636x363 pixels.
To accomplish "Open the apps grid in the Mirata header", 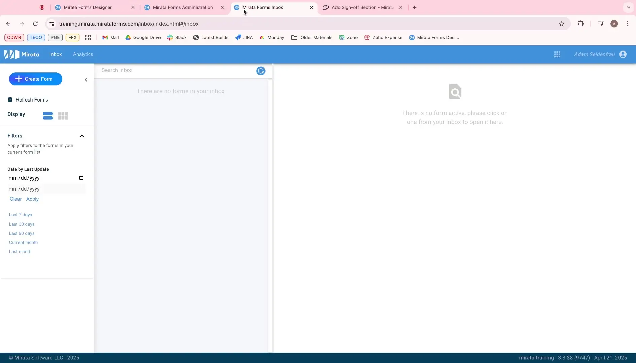I will [557, 54].
